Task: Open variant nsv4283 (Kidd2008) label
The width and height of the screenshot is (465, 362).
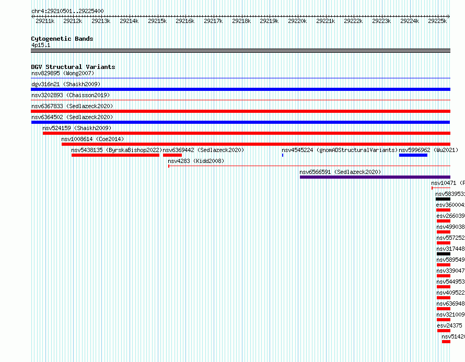Action: tap(196, 161)
